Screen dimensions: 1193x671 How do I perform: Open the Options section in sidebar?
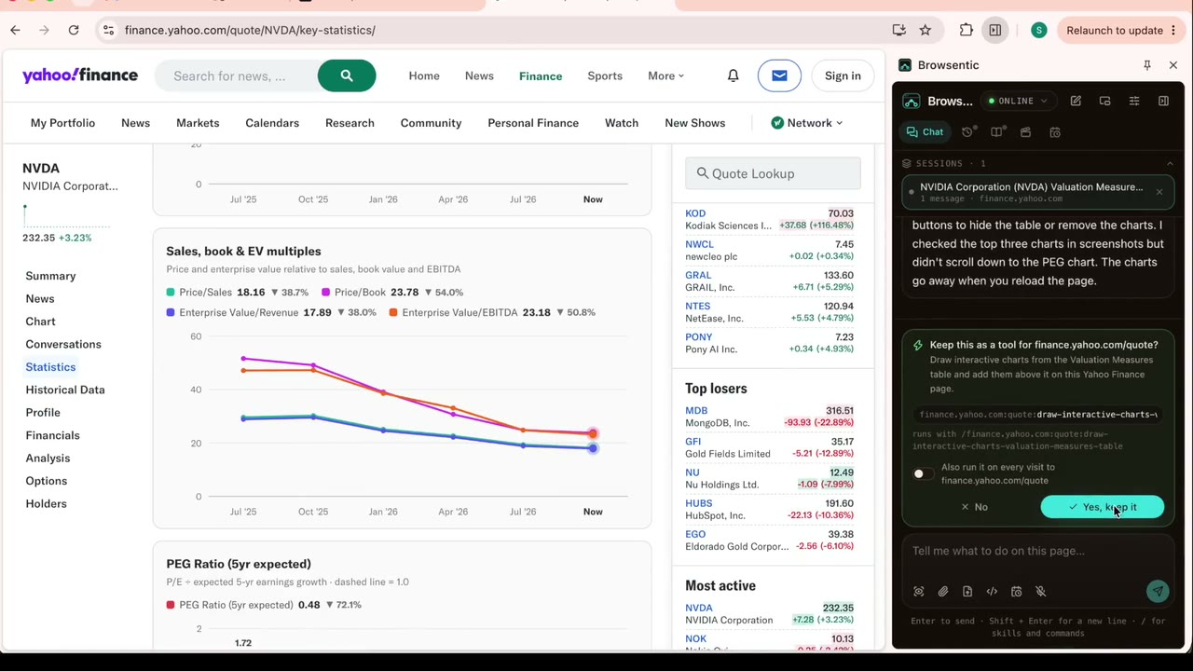point(47,481)
